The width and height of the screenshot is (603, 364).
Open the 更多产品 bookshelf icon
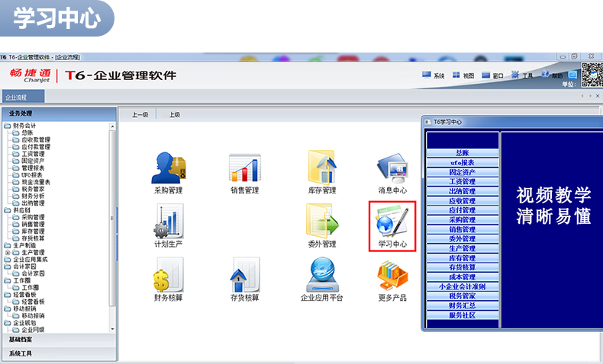click(392, 275)
